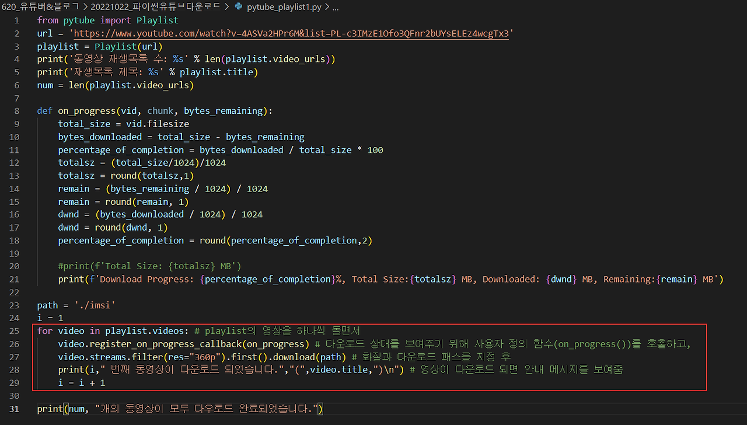Expand the breadcrumb ellipsis after pytube_playlist1.py
Image resolution: width=747 pixels, height=425 pixels.
[334, 7]
